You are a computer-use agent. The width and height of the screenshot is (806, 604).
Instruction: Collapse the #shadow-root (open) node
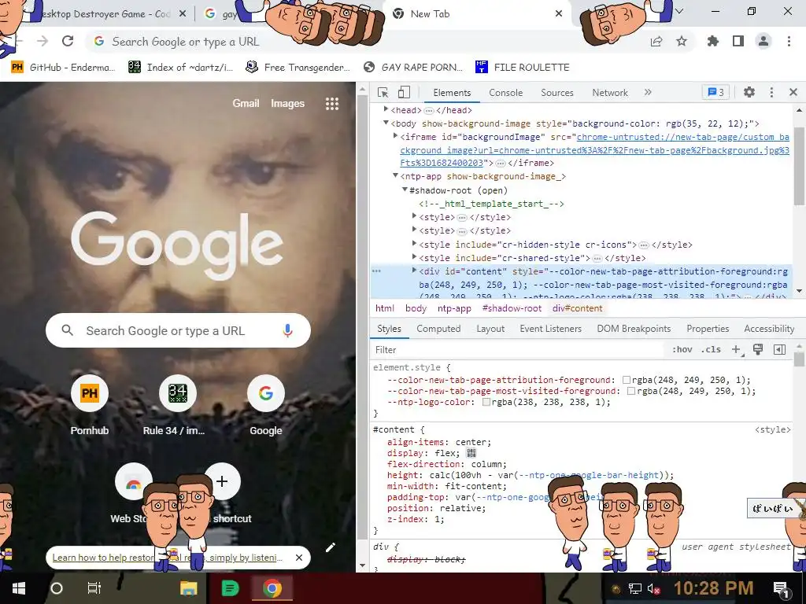coord(405,190)
